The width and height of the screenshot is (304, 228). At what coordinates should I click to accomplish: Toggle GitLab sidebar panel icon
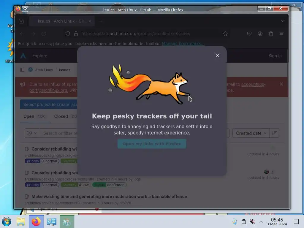point(22,70)
